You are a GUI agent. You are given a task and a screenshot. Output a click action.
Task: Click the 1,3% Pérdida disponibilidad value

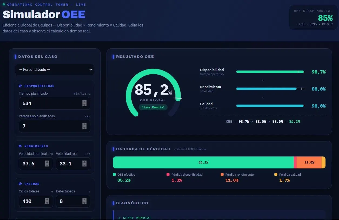[177, 180]
